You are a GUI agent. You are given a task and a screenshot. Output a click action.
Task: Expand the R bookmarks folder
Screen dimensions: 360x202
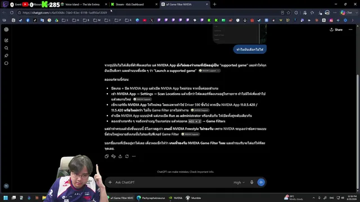point(128,20)
